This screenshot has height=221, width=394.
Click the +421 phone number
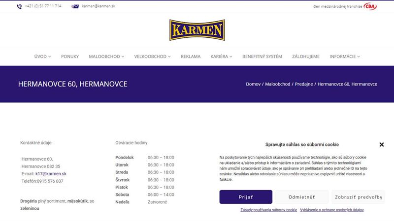coord(43,6)
